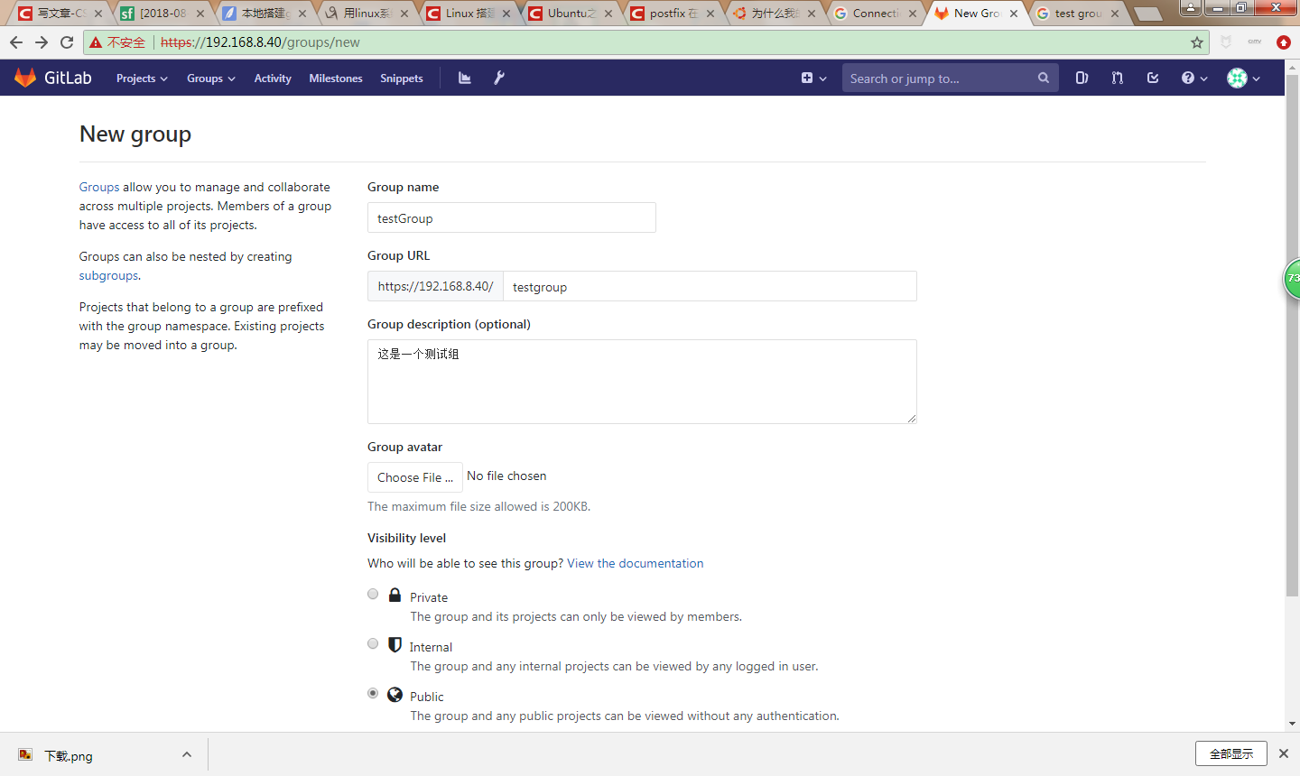The height and width of the screenshot is (776, 1300).
Task: Click the admin wrench icon in navbar
Action: coord(498,77)
